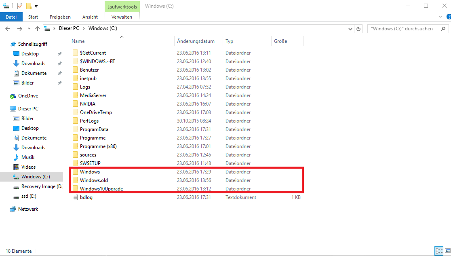Select Windows (C:) drive in the navigation pane
The height and width of the screenshot is (256, 451).
pos(32,177)
